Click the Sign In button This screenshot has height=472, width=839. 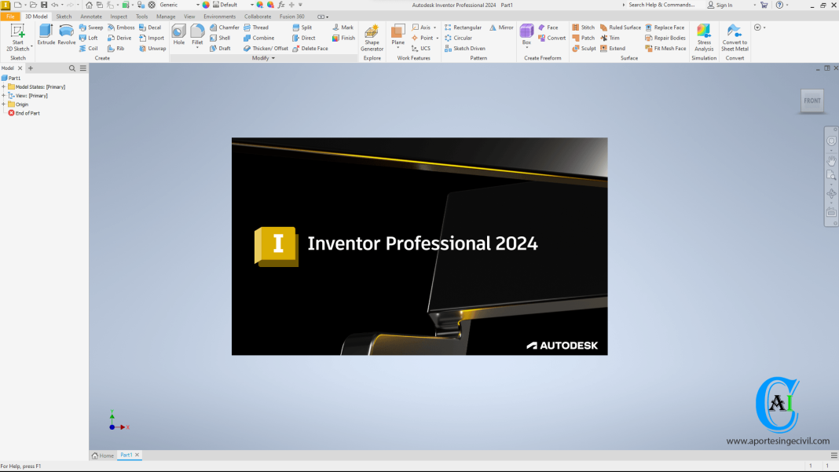pyautogui.click(x=722, y=4)
